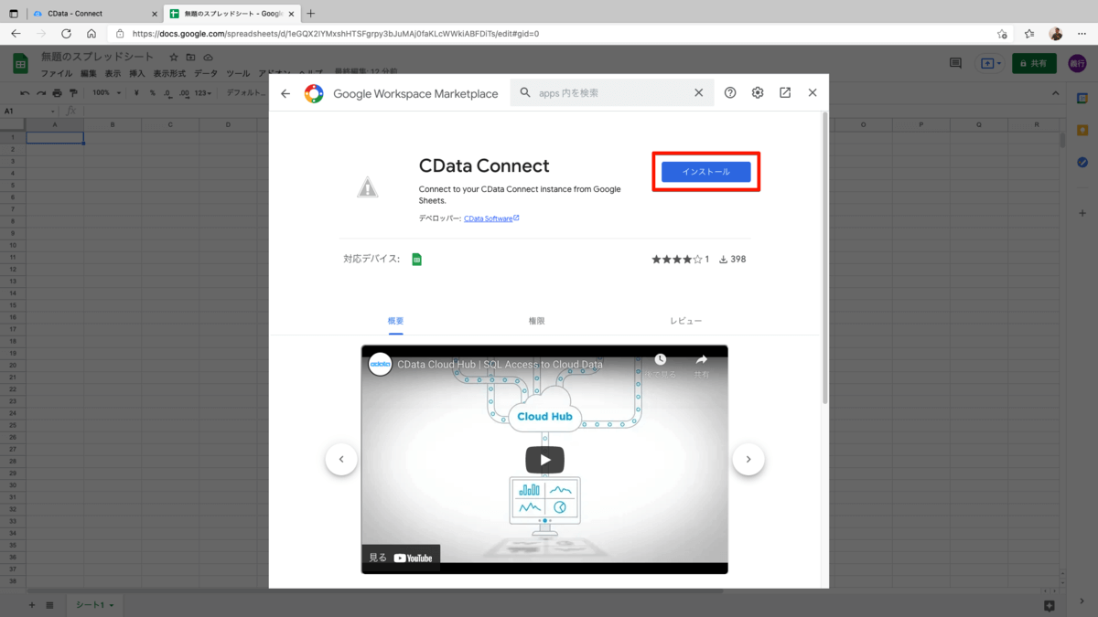Click the print icon in Sheets toolbar

click(x=58, y=93)
